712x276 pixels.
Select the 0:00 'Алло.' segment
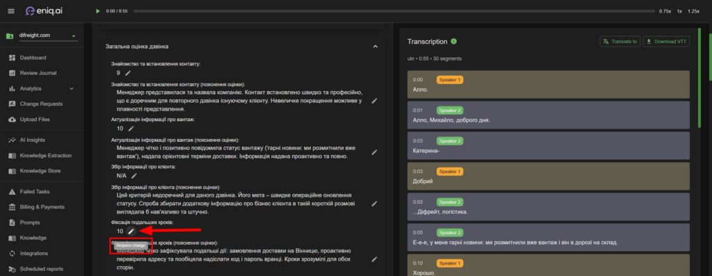click(x=549, y=84)
